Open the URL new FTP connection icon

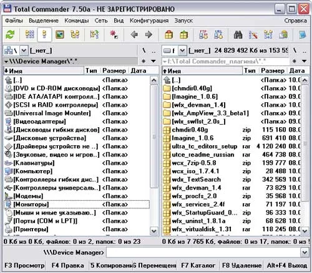click(x=218, y=34)
